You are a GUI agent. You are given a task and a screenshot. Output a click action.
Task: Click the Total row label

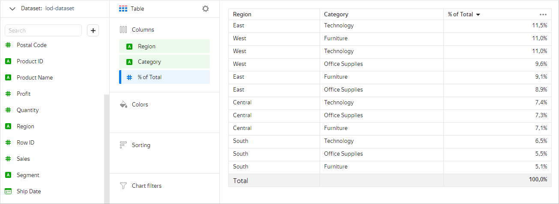click(x=240, y=180)
